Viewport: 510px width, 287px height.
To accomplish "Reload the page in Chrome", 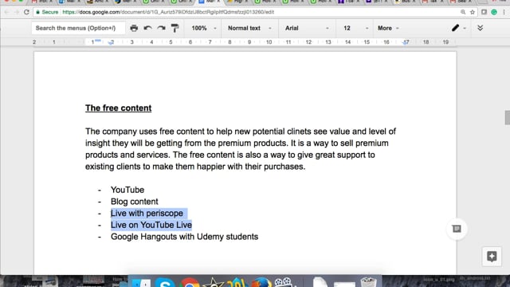I will [26, 12].
